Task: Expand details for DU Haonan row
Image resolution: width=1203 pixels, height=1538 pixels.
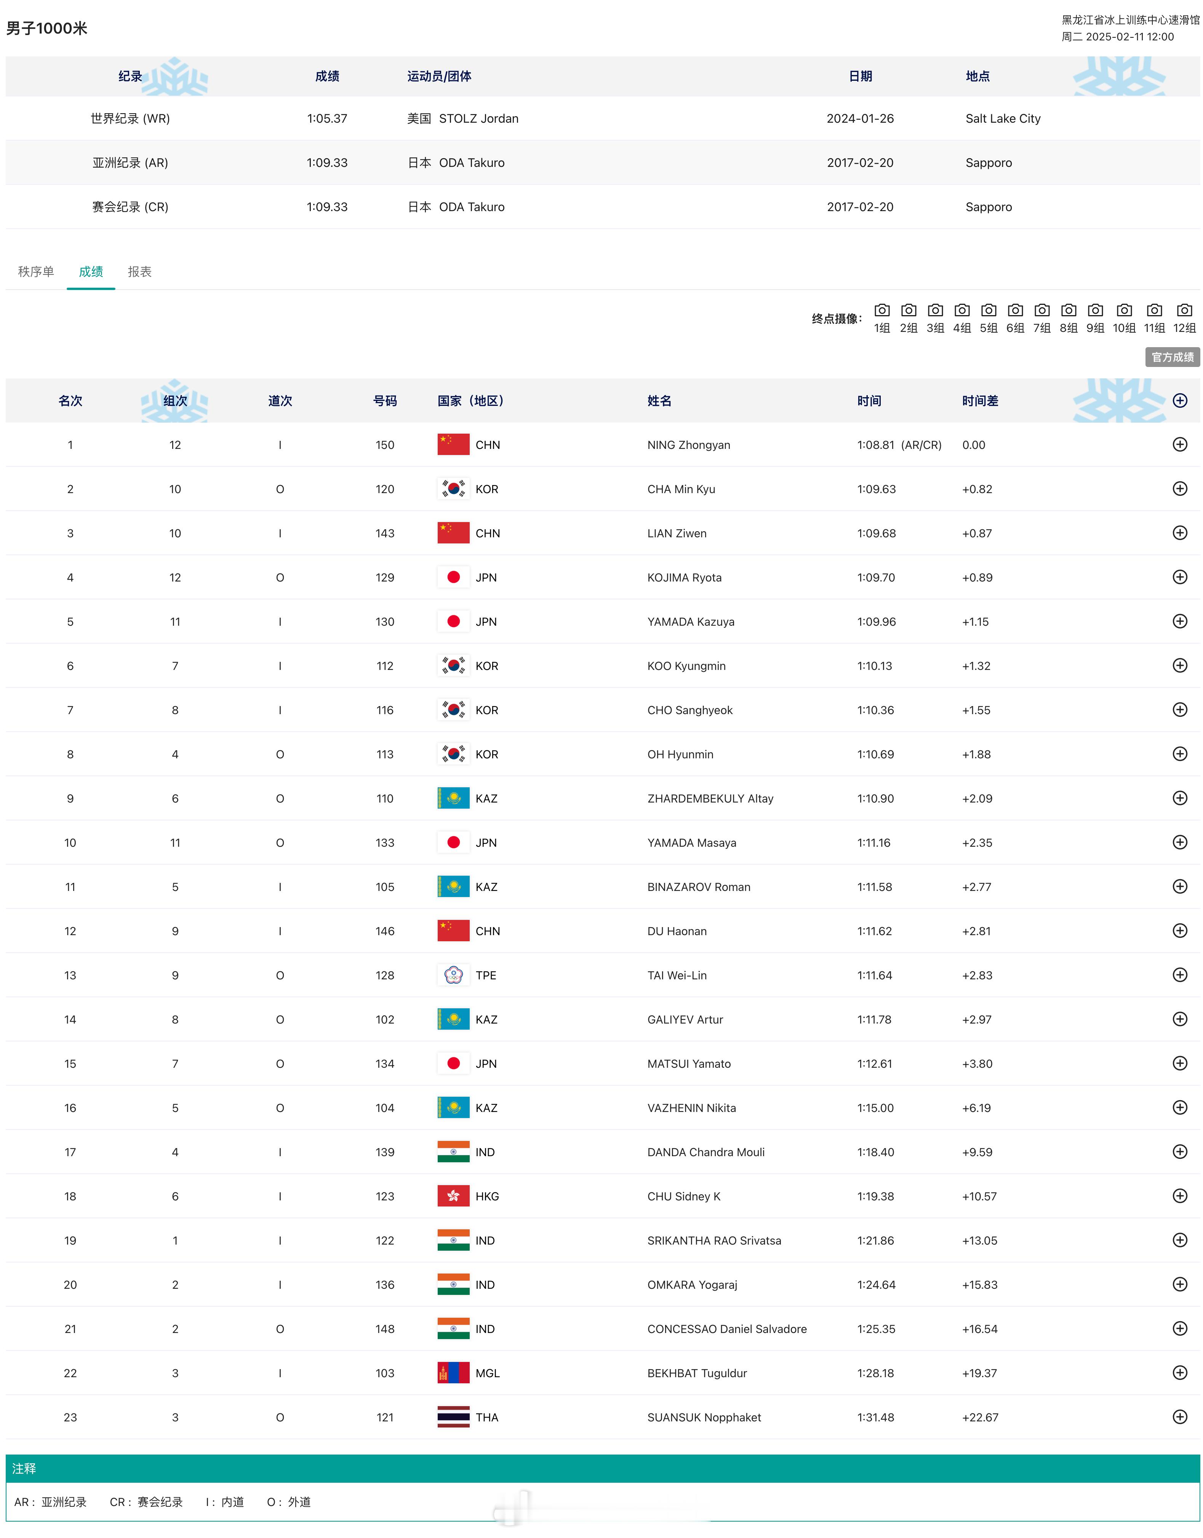Action: 1181,931
